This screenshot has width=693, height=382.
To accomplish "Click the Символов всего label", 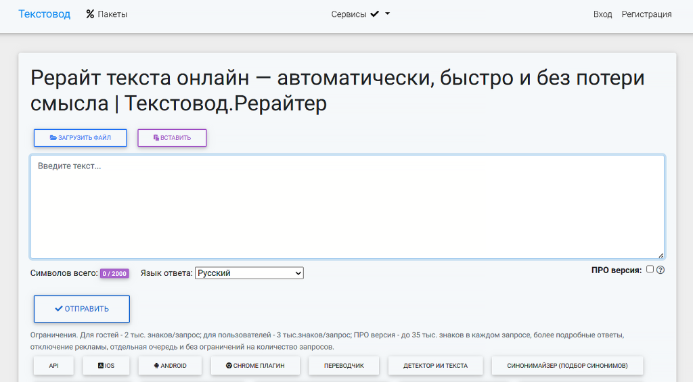I will tap(64, 273).
